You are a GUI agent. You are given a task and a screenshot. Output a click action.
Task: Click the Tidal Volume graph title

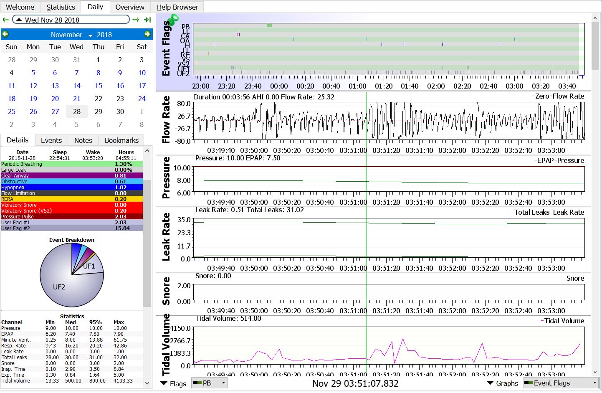[x=166, y=345]
